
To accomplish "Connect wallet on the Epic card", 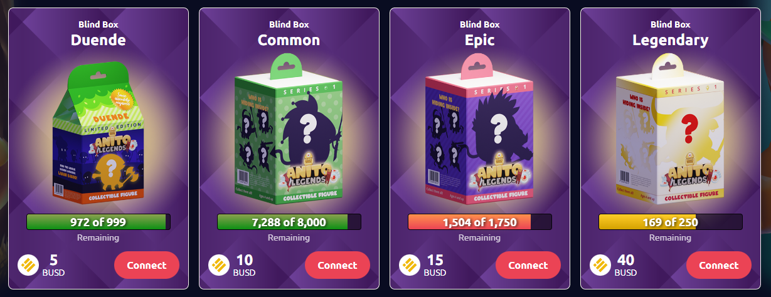I will (528, 265).
